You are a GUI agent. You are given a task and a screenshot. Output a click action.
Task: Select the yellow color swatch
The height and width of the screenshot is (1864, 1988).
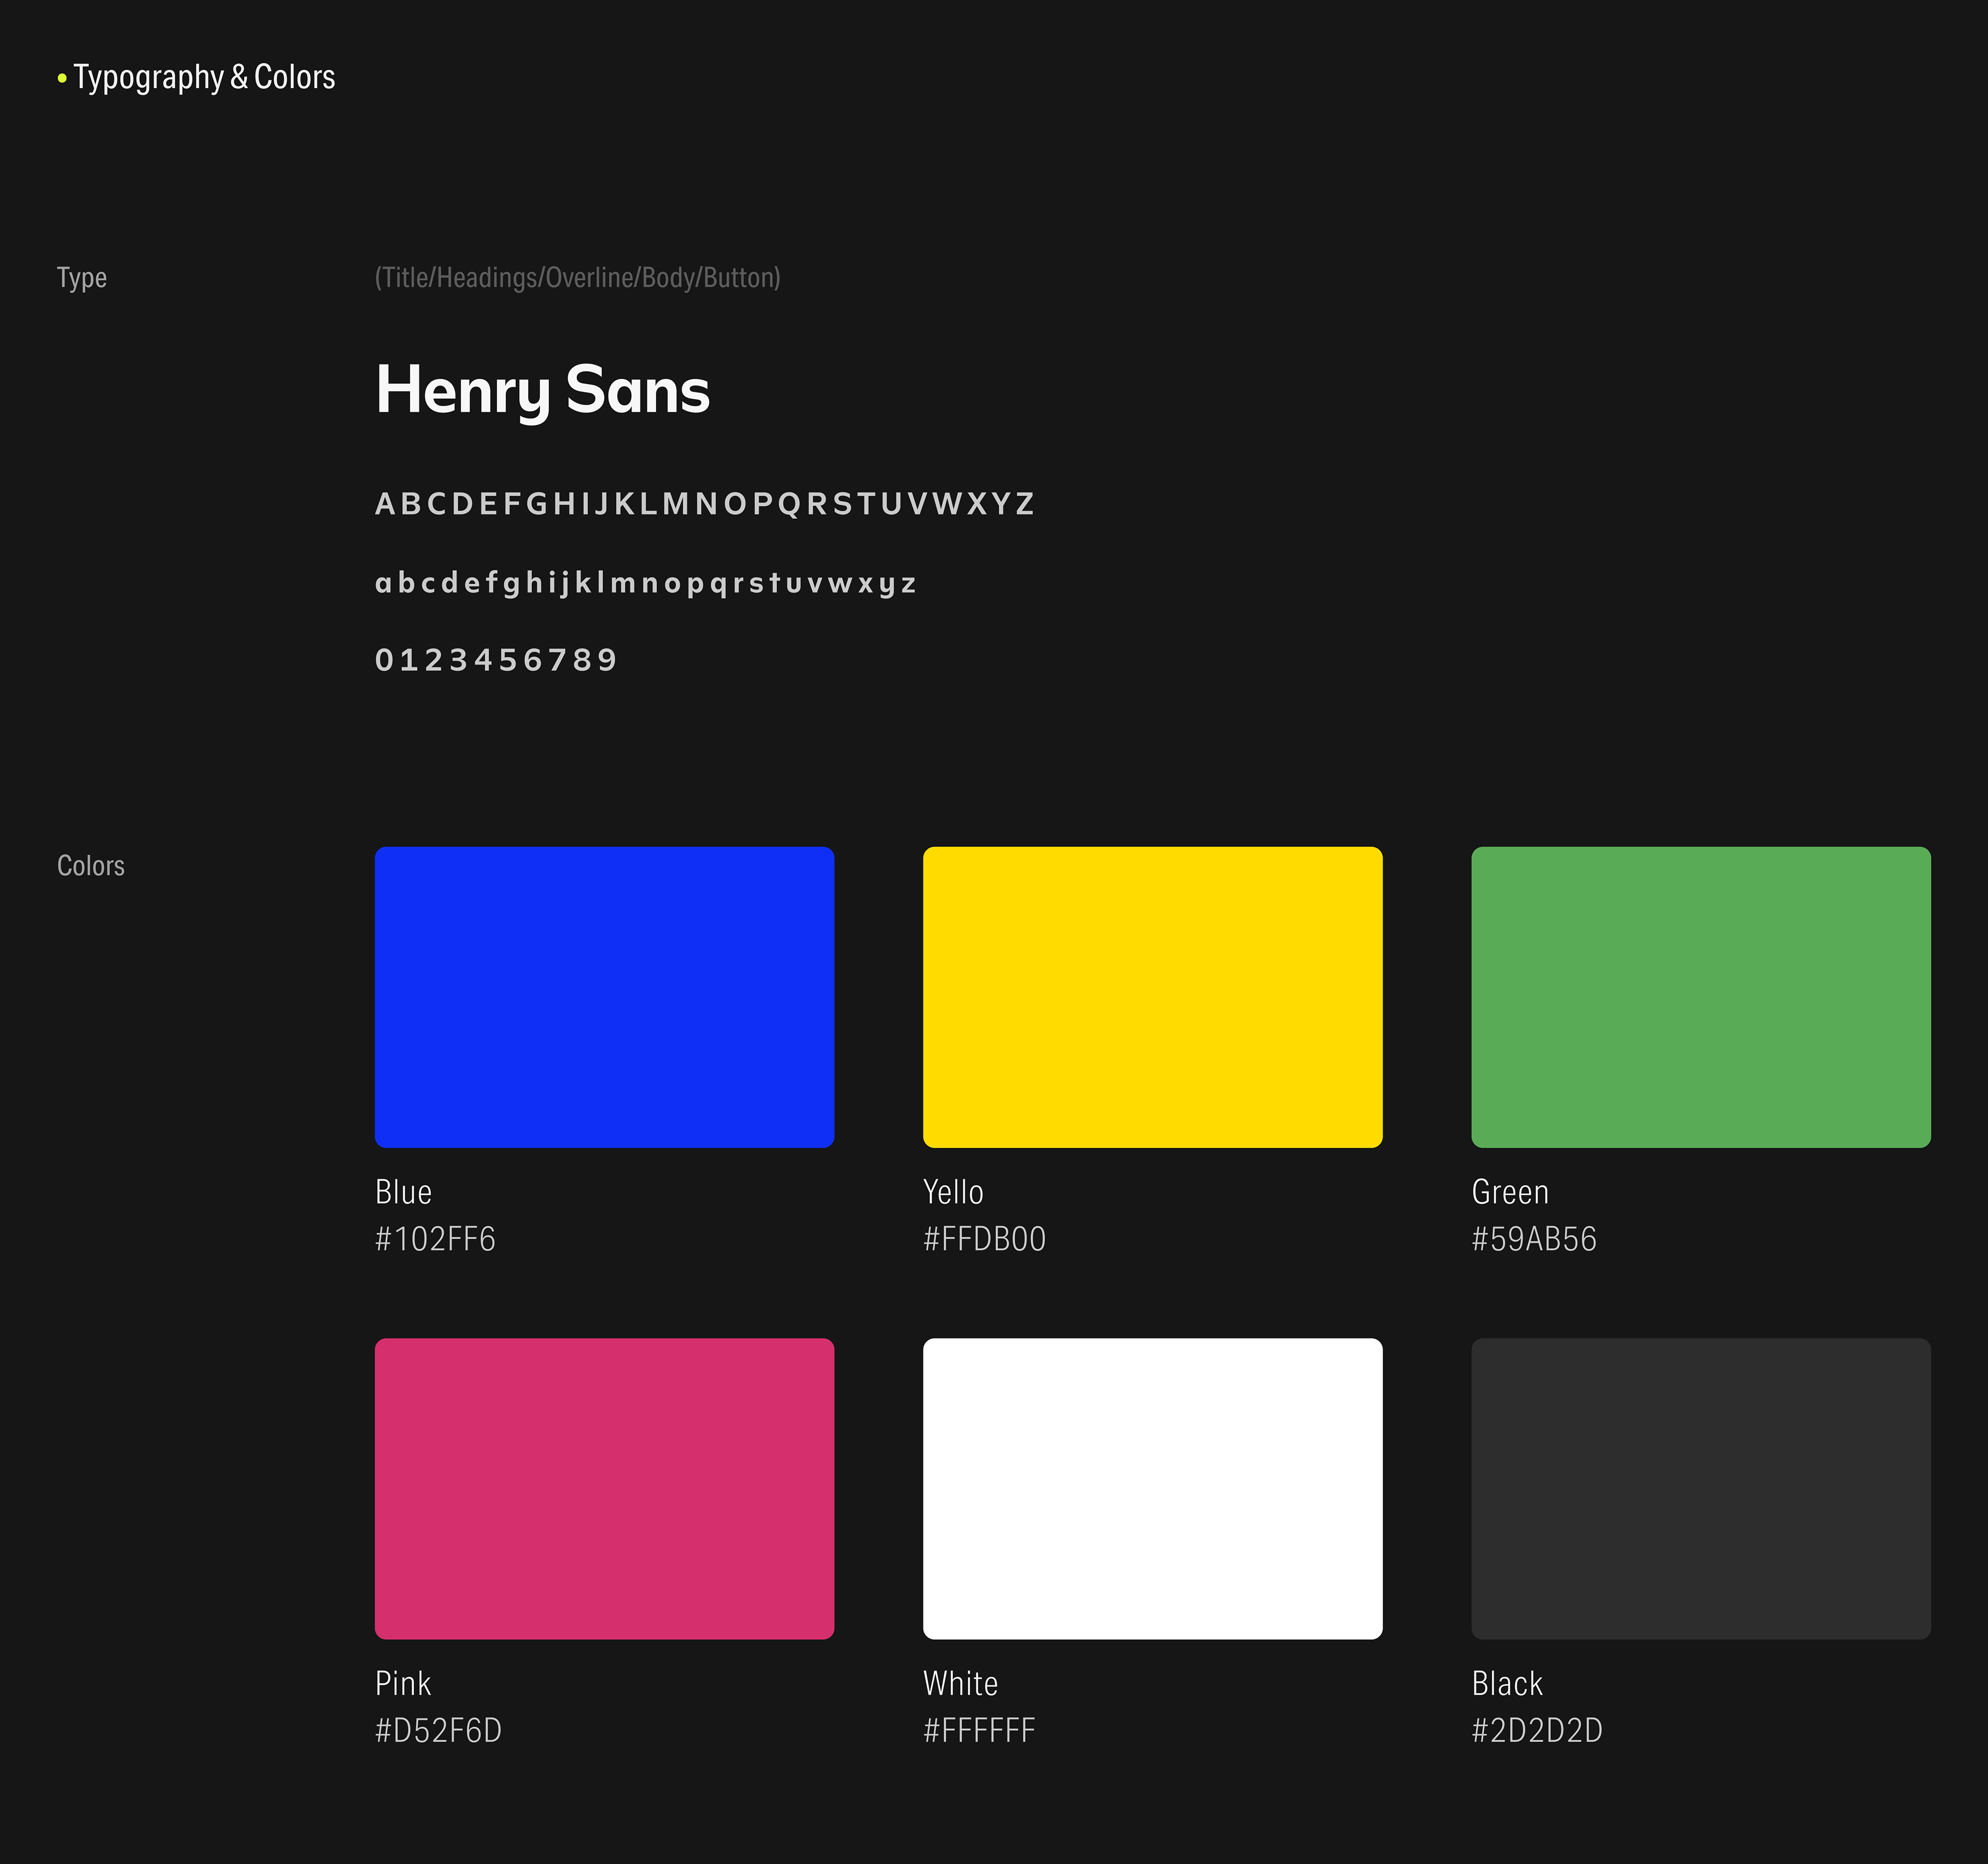1152,996
